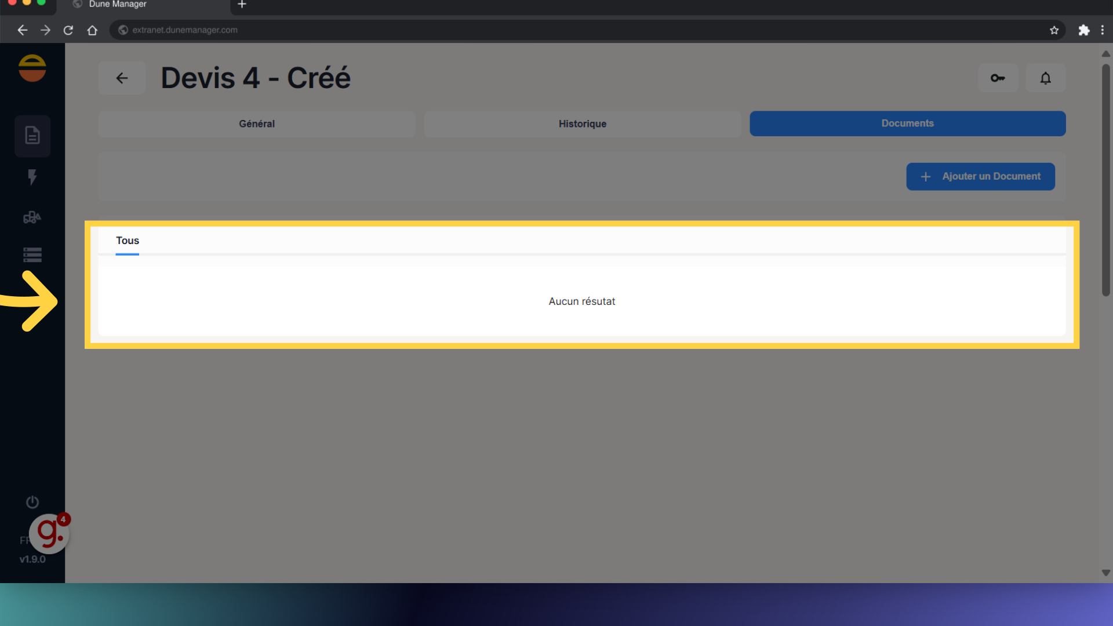Viewport: 1113px width, 626px height.
Task: Select the Tous filter tab
Action: click(x=128, y=241)
